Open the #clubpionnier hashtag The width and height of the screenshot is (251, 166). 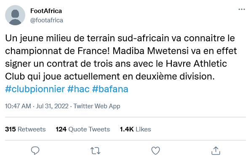35,89
